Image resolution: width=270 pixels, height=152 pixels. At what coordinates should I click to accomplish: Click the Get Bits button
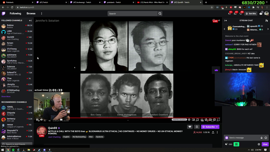coord(251,14)
